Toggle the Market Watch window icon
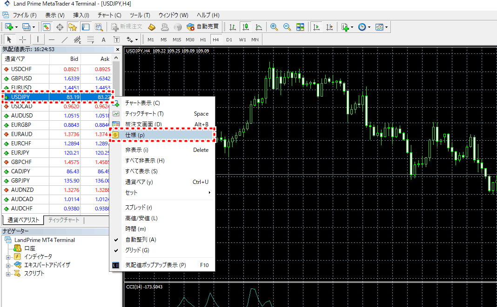 pyautogui.click(x=47, y=27)
